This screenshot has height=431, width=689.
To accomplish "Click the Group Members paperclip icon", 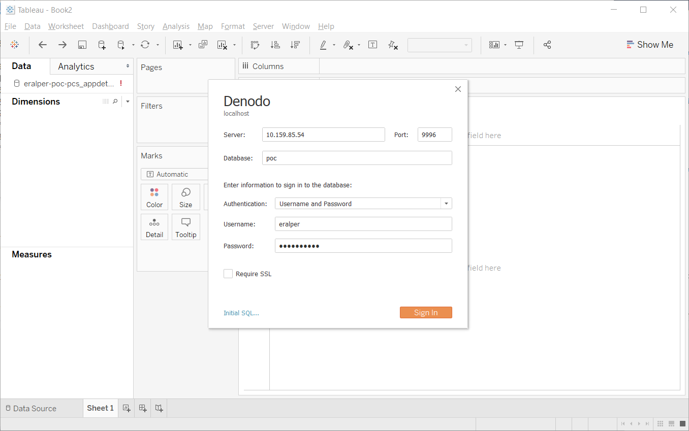I will point(348,45).
